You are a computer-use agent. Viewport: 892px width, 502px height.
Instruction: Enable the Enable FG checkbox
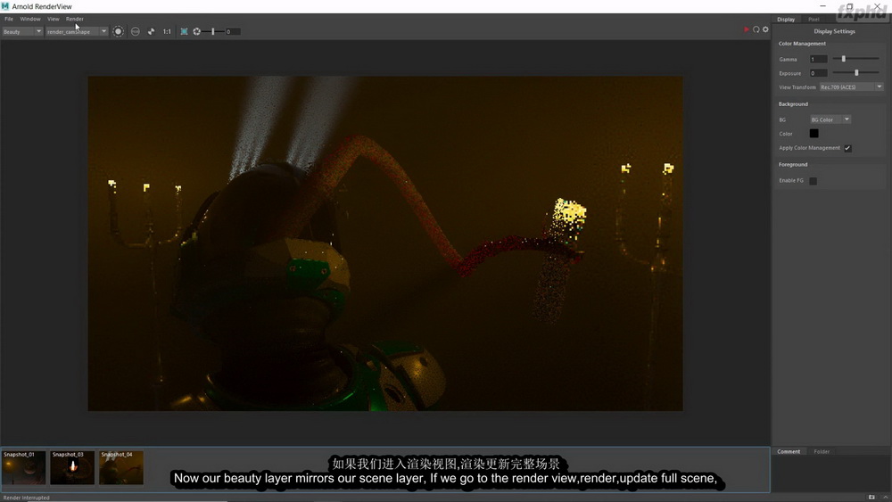point(813,181)
